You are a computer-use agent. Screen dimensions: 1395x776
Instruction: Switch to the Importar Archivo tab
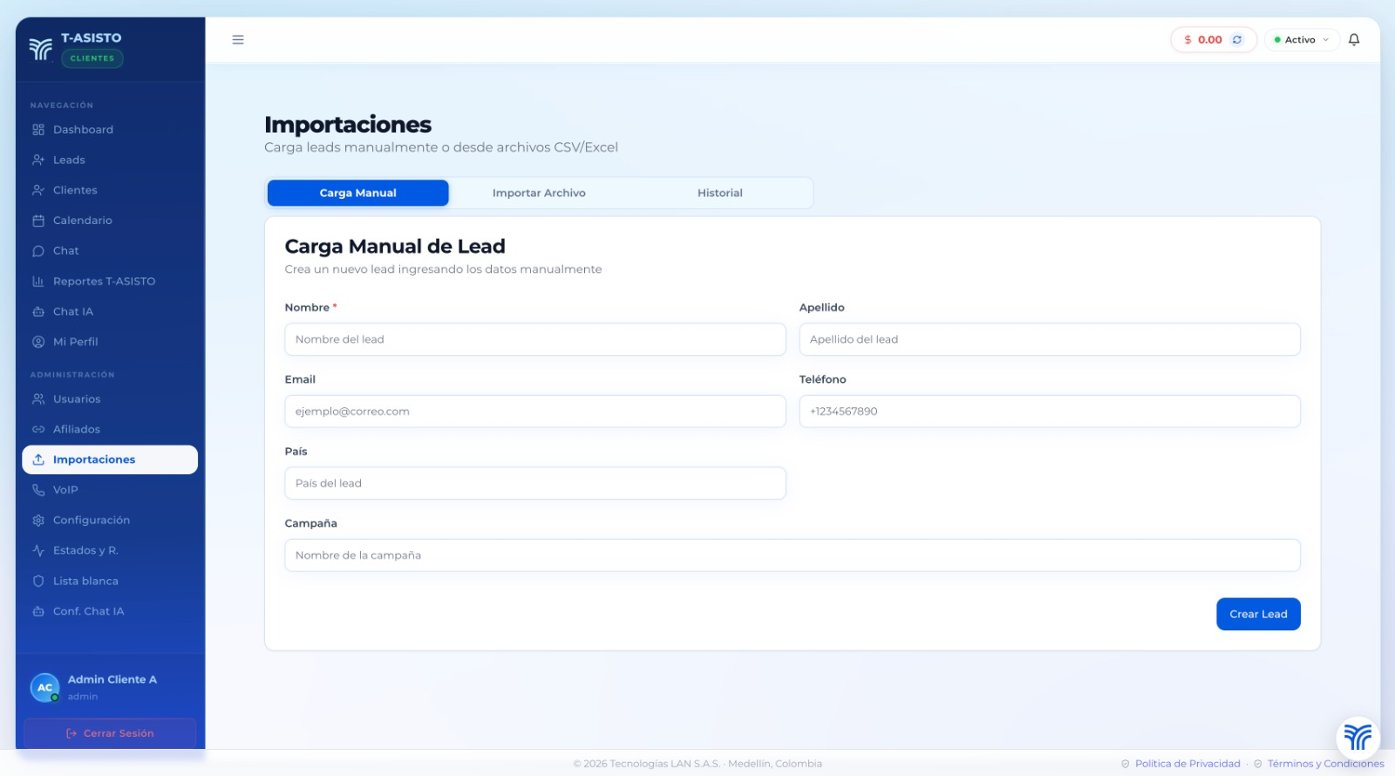[x=539, y=194]
